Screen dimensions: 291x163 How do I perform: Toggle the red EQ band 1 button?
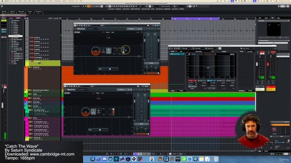[x=192, y=81]
